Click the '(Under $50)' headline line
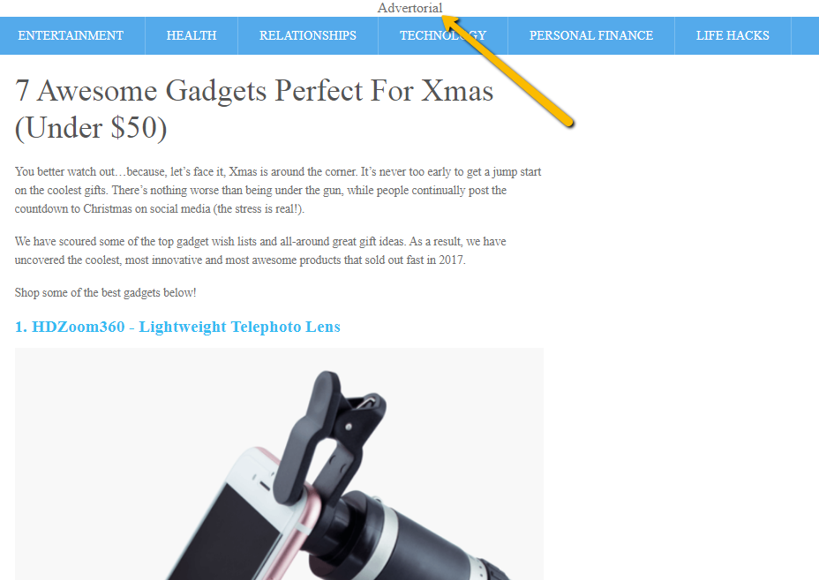Viewport: 819px width, 580px height. click(x=91, y=127)
